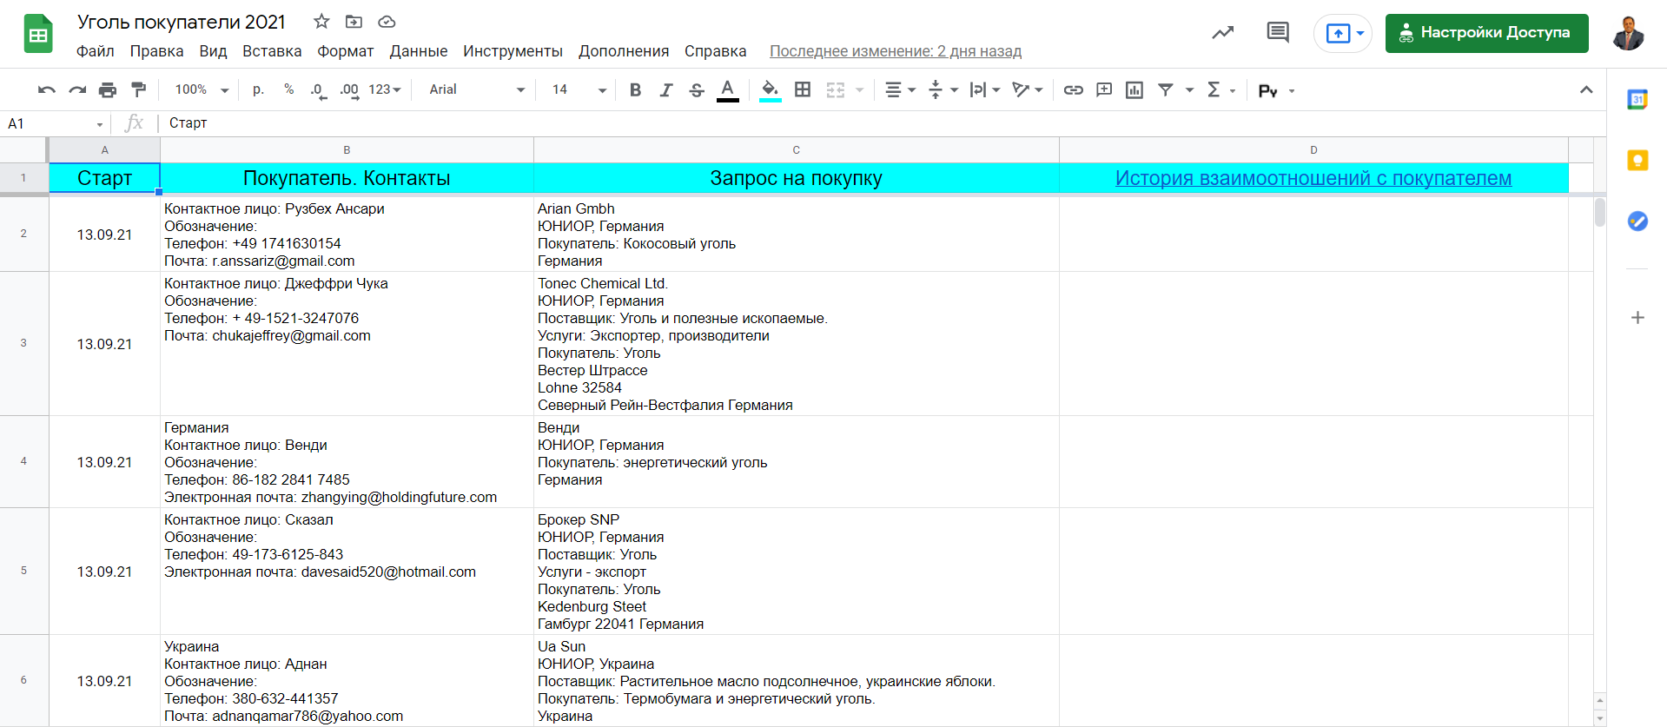
Task: Open the insert chart icon
Action: coord(1134,89)
